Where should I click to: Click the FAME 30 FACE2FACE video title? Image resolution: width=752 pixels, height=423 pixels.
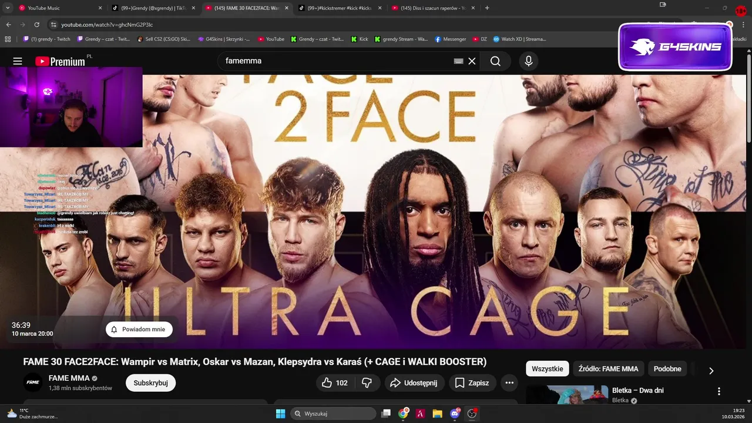pyautogui.click(x=255, y=362)
